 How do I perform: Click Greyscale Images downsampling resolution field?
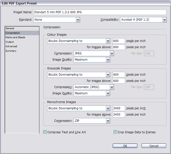coord(119,75)
